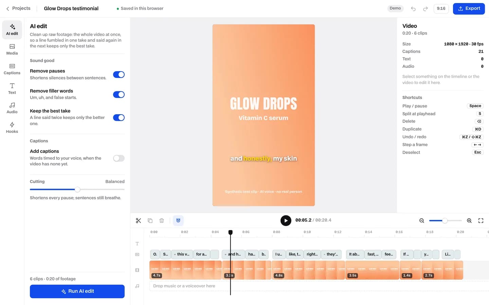
Task: Play the video preview
Action: point(286,221)
